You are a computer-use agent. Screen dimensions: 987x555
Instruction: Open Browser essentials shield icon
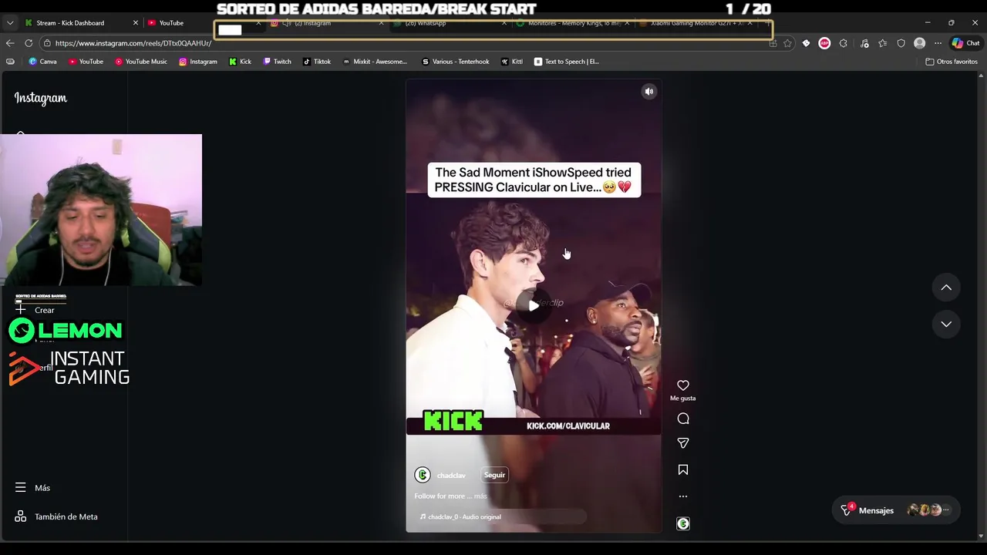901,43
